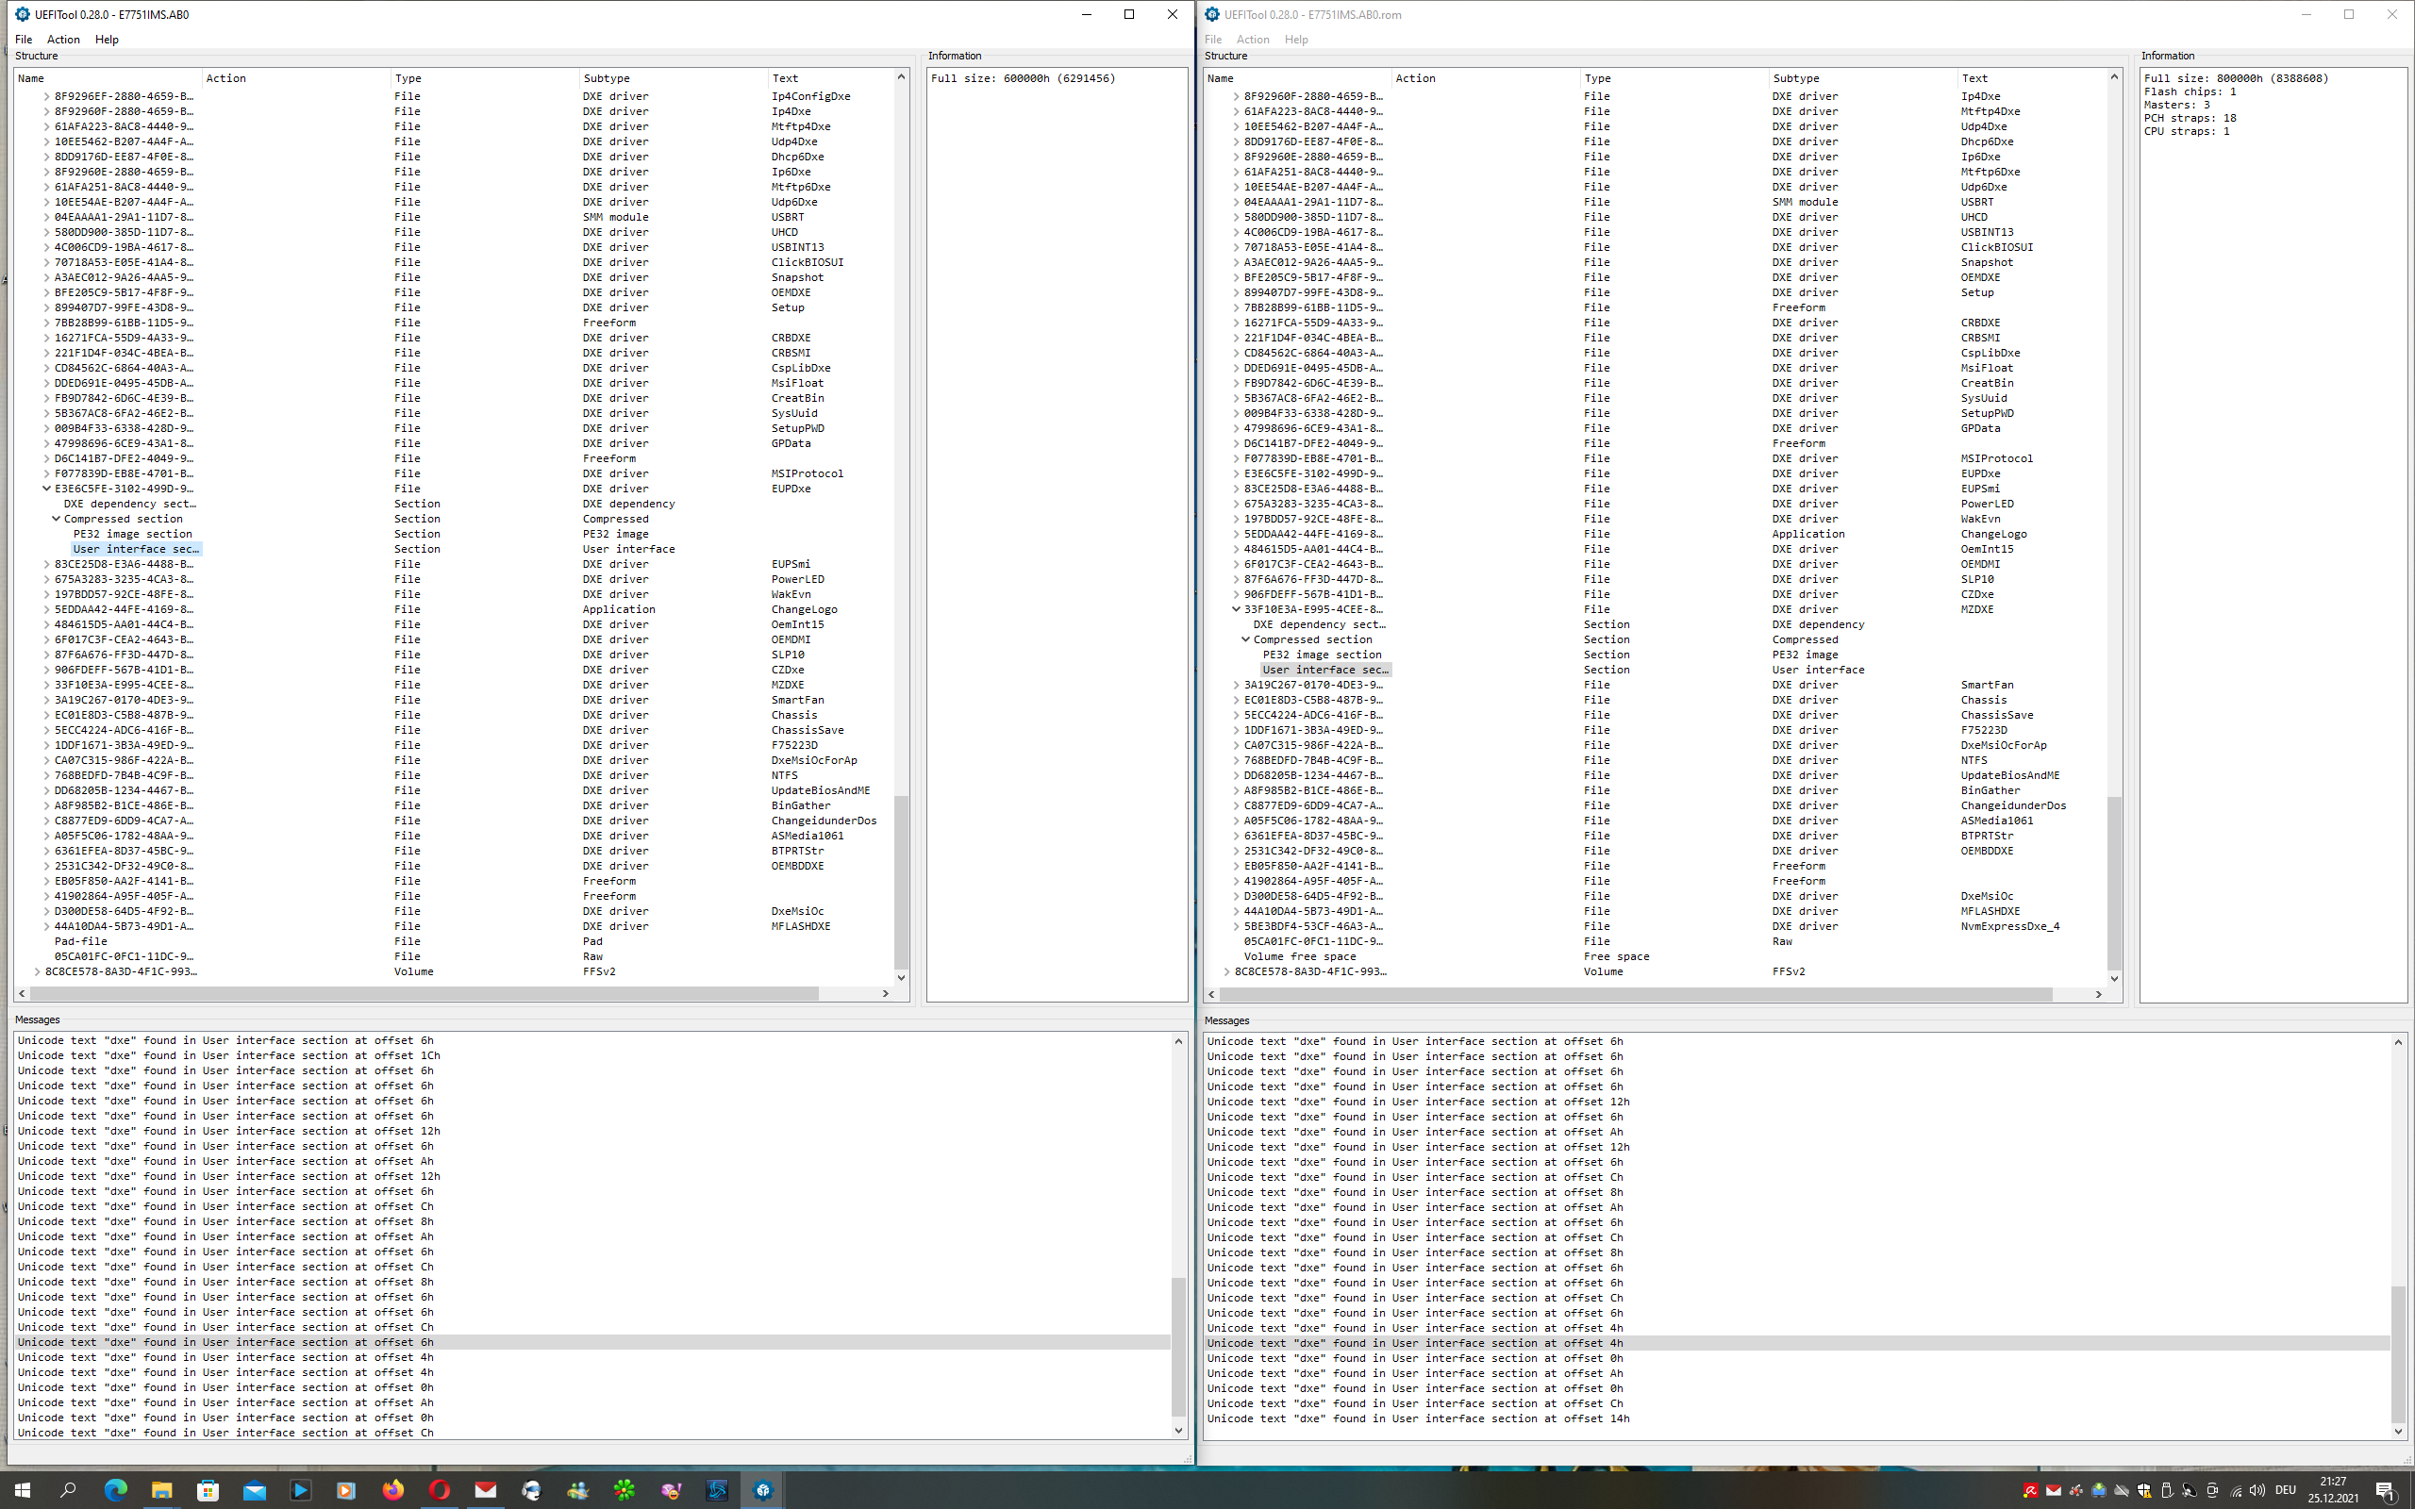Sort by the Type column header in the right window

point(1674,78)
